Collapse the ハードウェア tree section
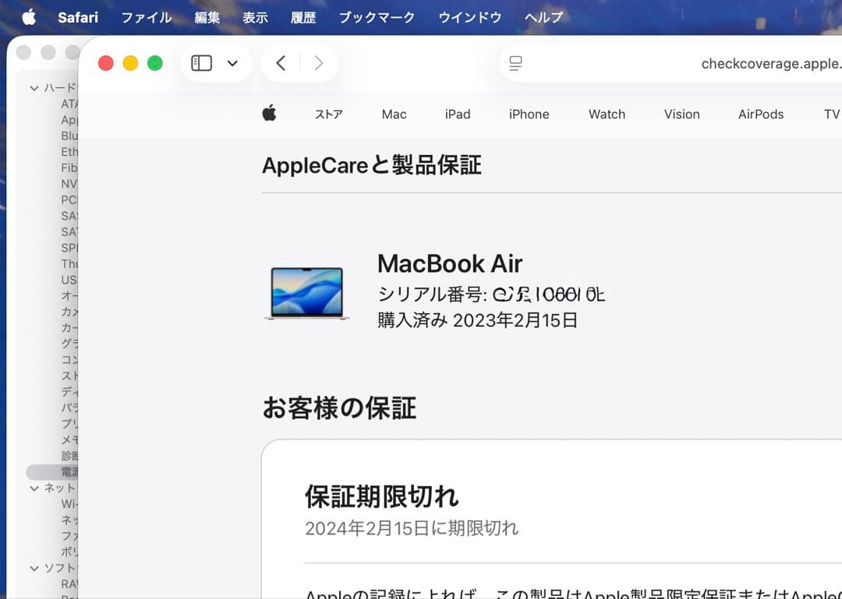Image resolution: width=842 pixels, height=599 pixels. coord(34,88)
